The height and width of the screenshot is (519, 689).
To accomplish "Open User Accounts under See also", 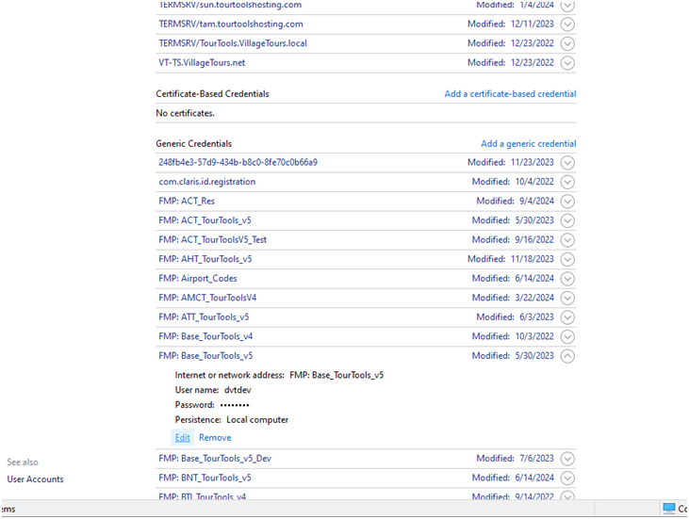I will [35, 479].
